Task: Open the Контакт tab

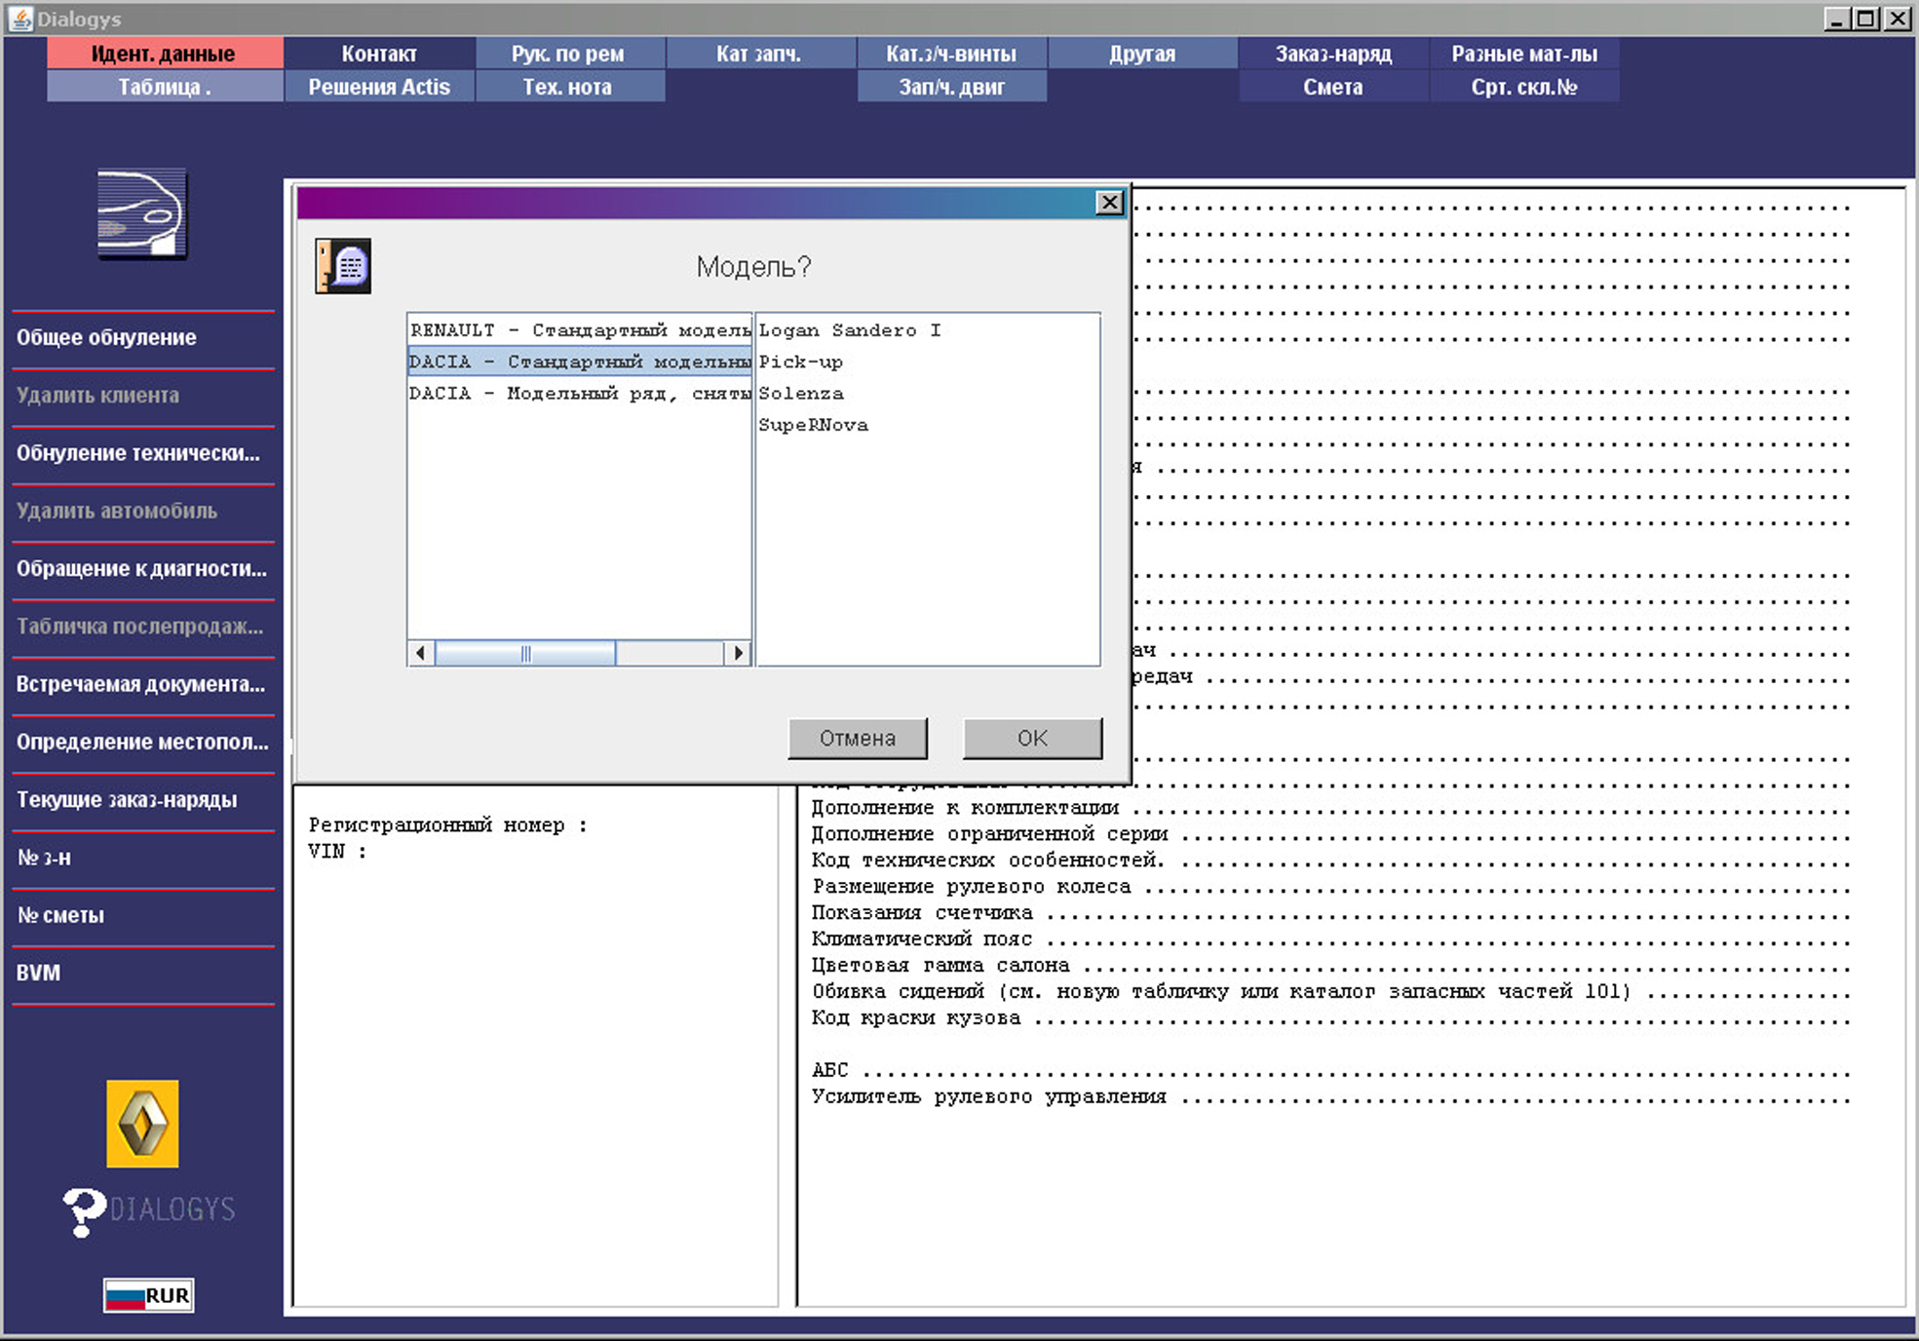Action: 379,54
